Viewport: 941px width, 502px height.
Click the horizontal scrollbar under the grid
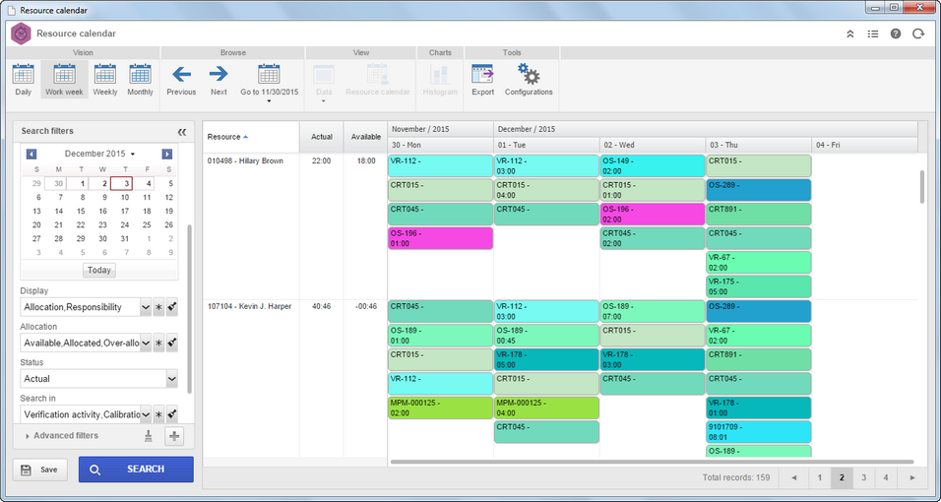pos(652,462)
